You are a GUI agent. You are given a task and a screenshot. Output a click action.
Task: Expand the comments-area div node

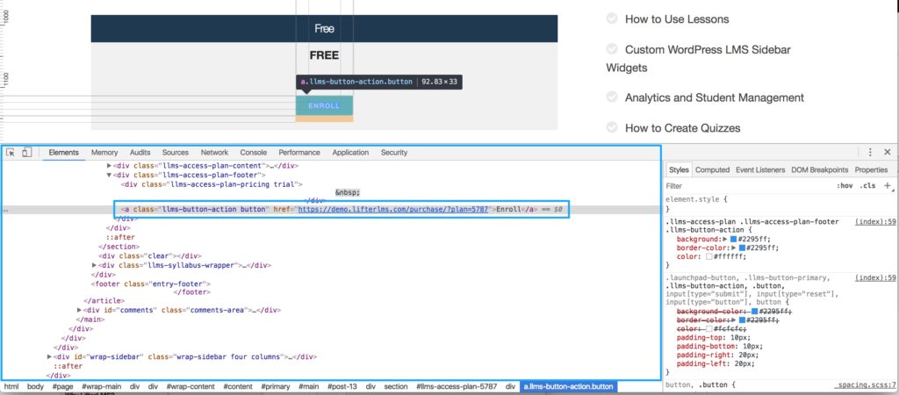click(80, 310)
